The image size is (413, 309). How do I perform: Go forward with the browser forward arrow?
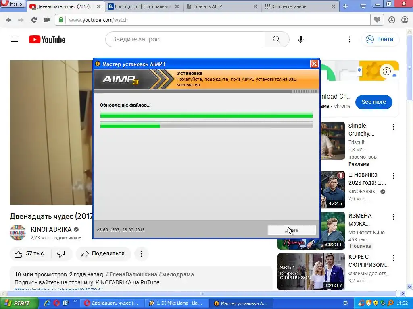coord(21,20)
